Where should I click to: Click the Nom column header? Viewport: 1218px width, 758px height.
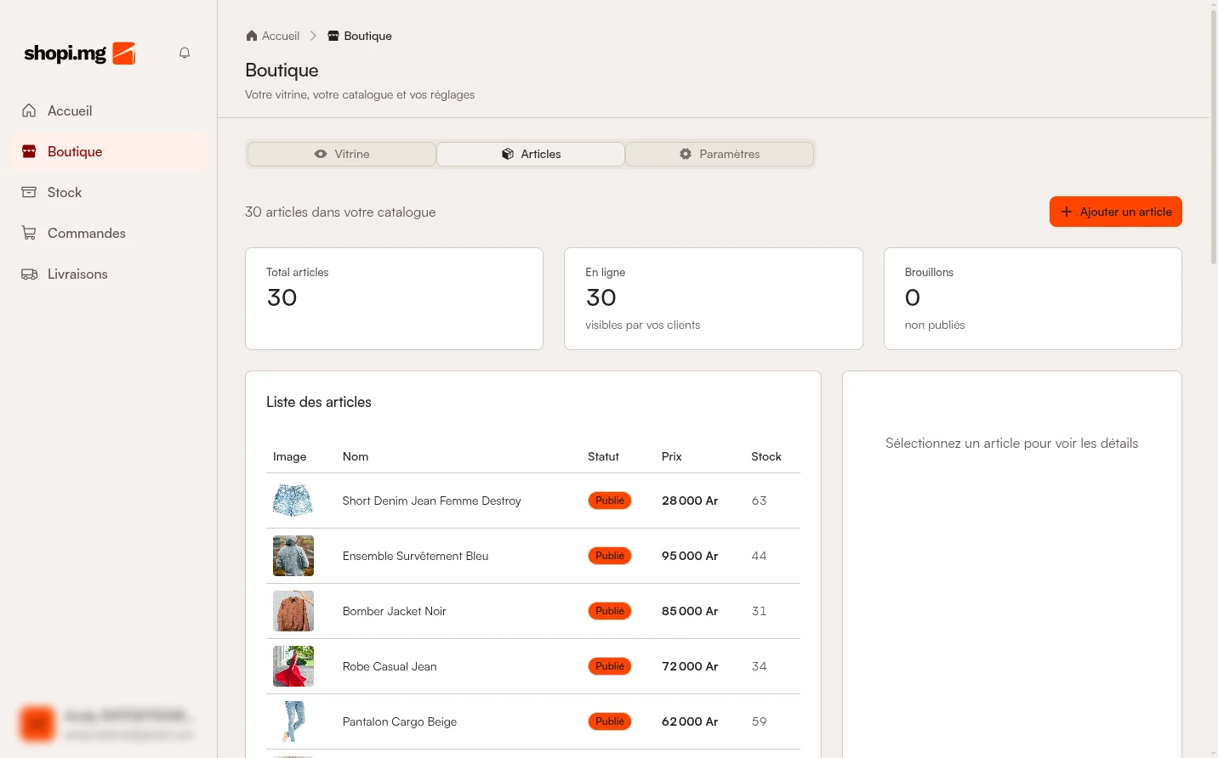[x=356, y=456]
